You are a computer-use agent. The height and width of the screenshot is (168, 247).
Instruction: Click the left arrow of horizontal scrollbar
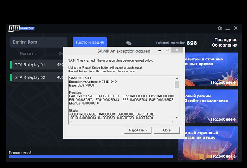pyautogui.click(x=71, y=122)
